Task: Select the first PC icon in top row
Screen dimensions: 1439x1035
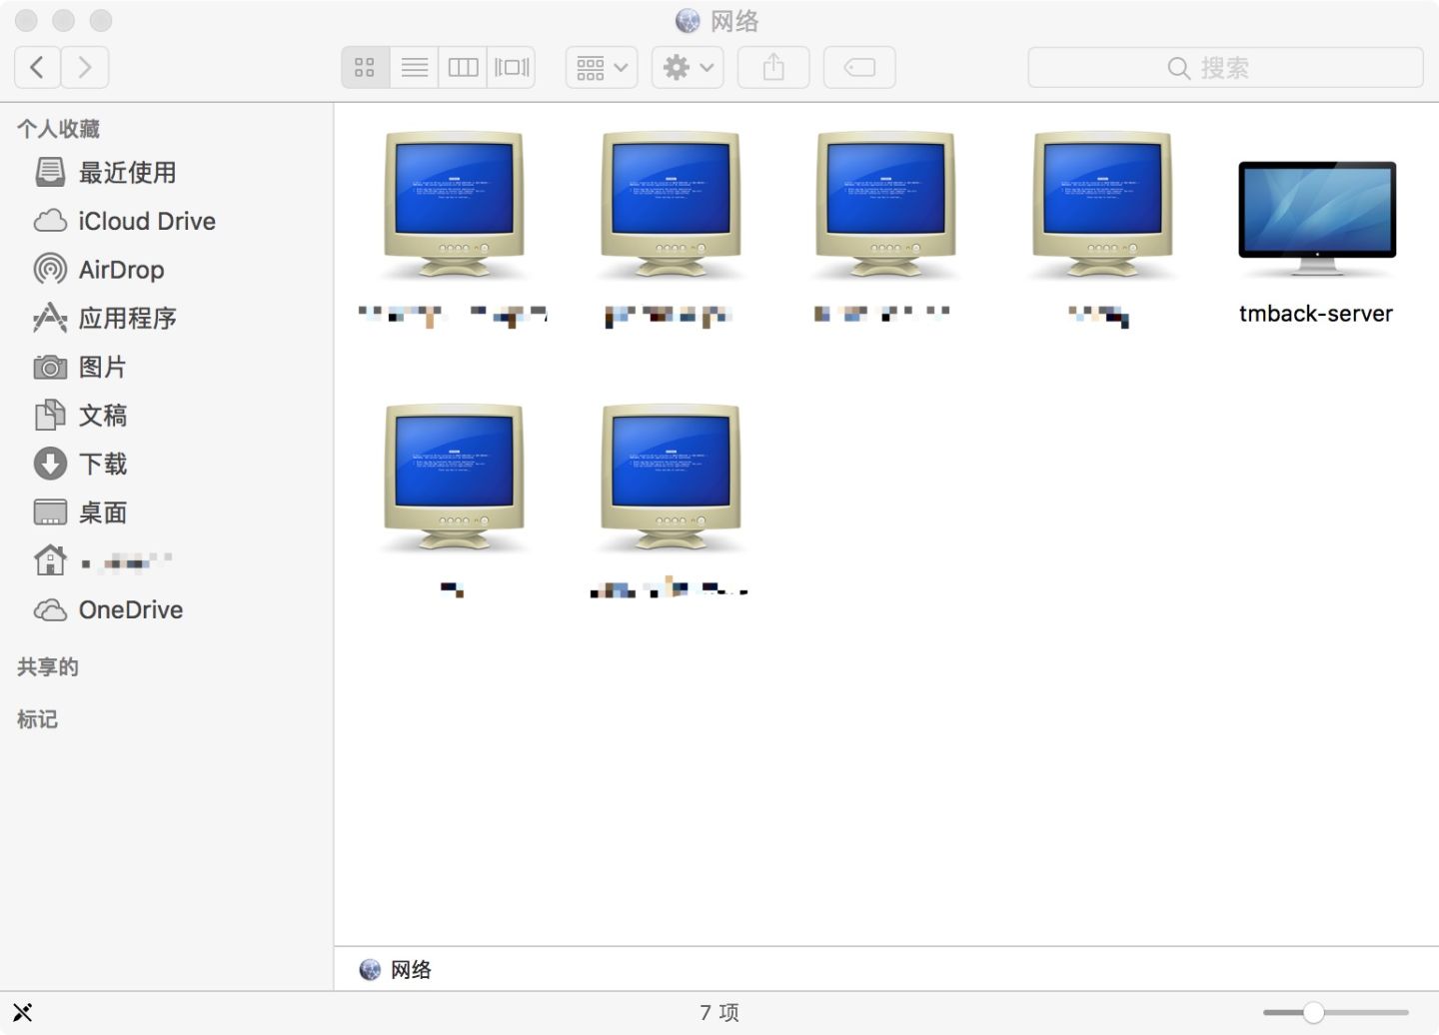Action: (455, 205)
